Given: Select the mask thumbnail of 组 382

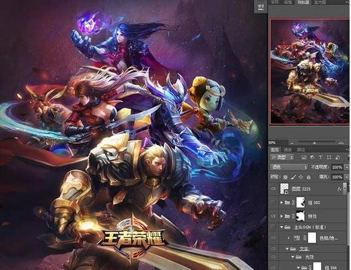Looking at the screenshot, I should 300,202.
